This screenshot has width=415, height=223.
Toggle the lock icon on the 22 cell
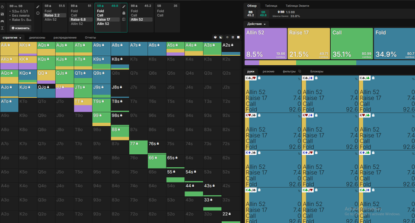click(x=230, y=214)
